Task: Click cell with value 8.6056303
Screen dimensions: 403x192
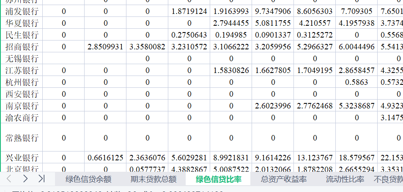Action: 315,11
